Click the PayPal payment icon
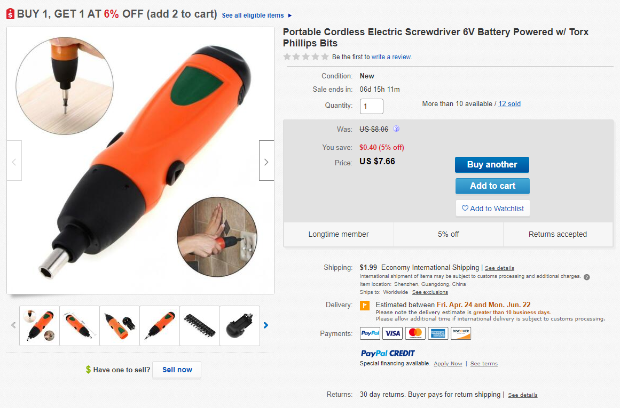 coord(370,333)
